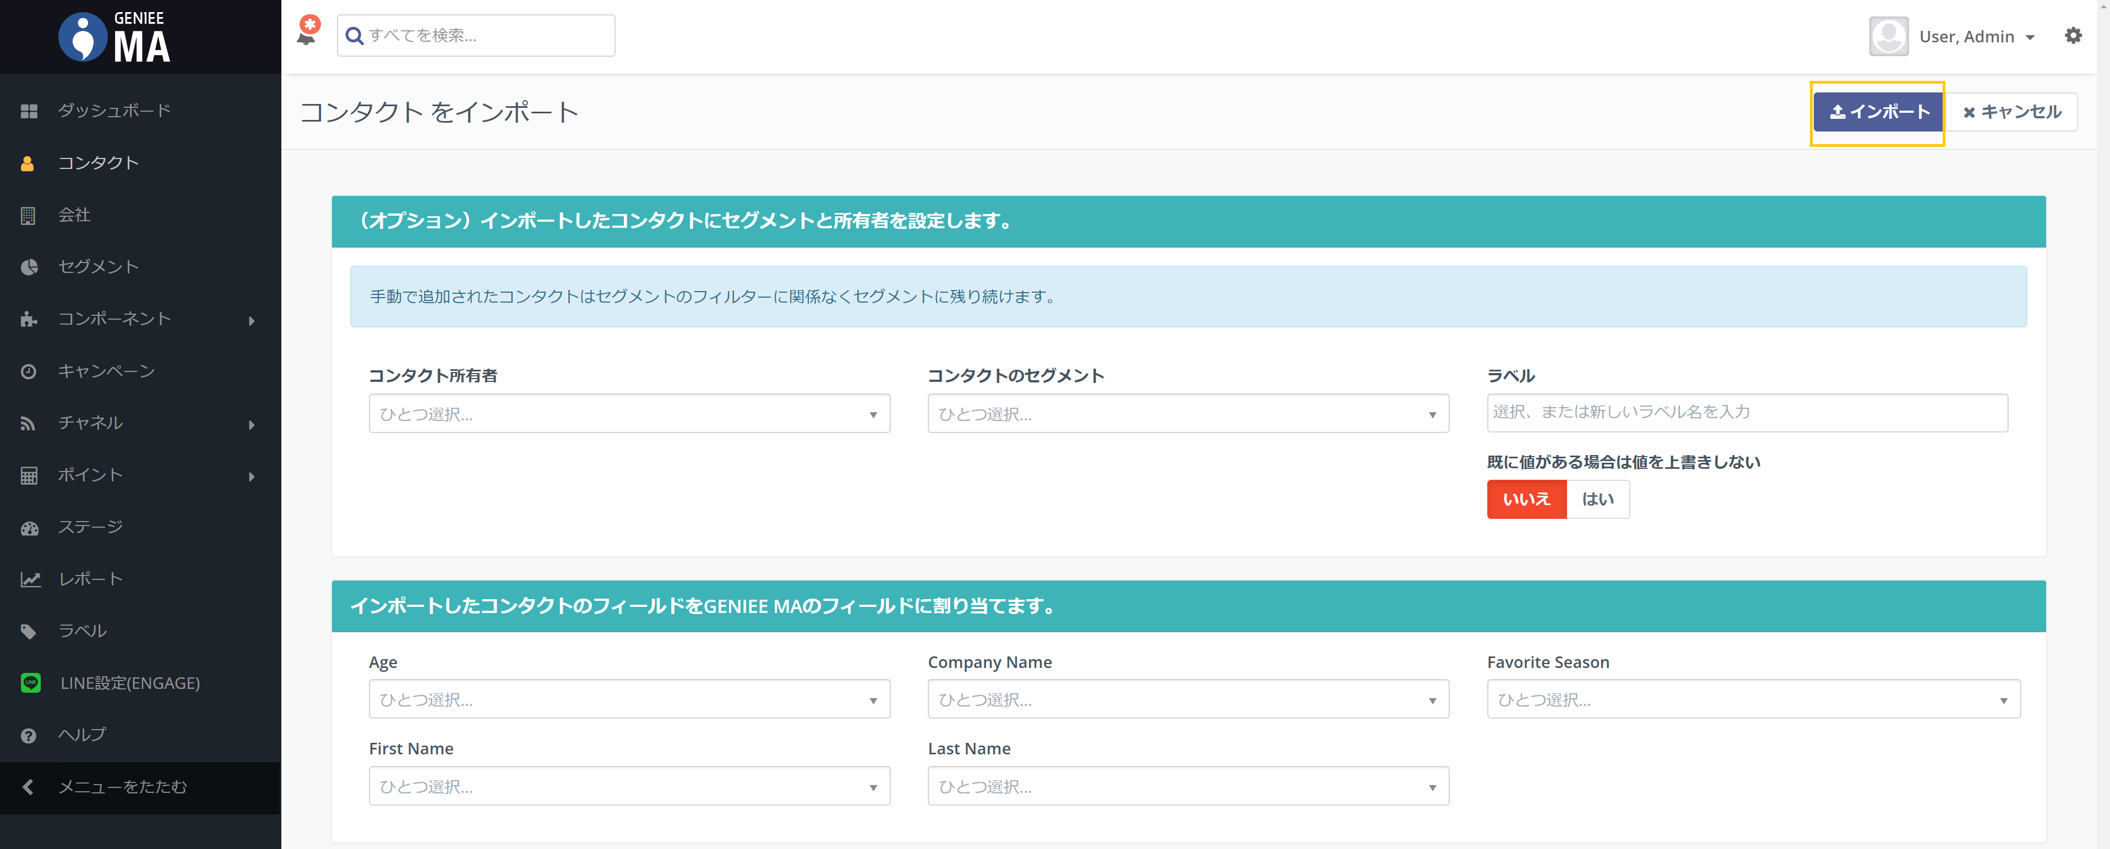Open the レポート menu item

coord(90,579)
